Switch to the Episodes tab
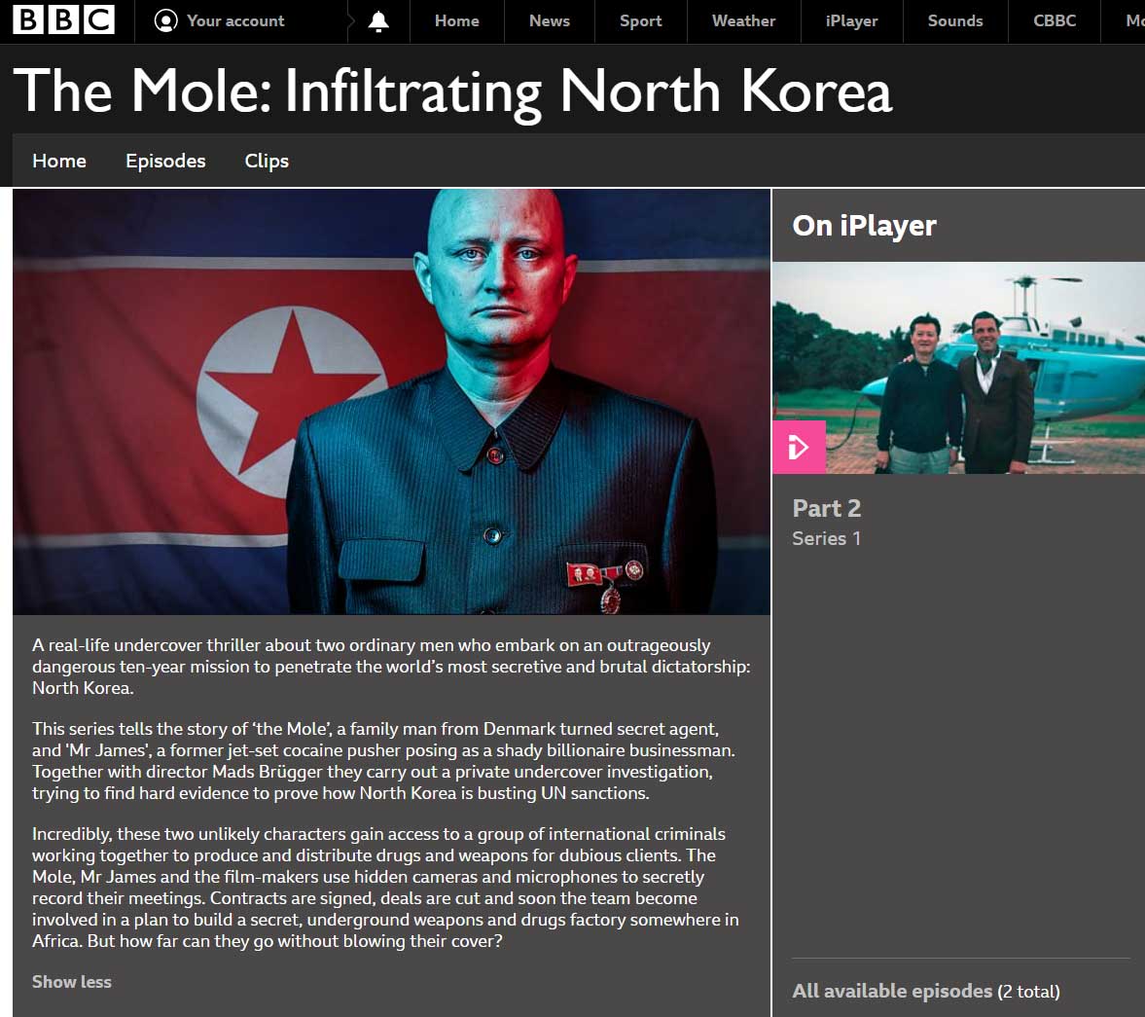1145x1017 pixels. 164,161
